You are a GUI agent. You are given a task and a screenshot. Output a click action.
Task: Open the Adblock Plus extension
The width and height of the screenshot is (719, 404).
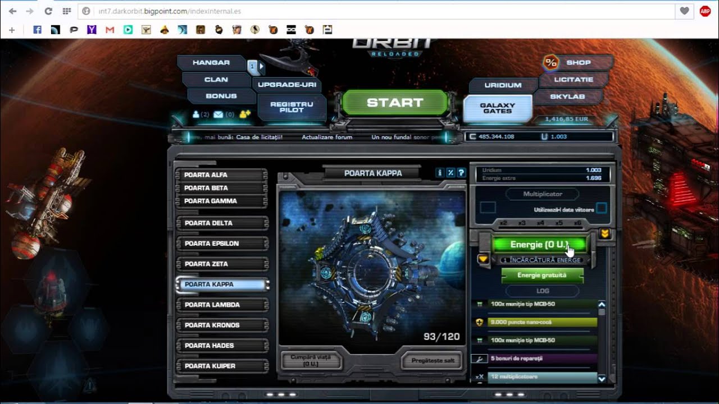(x=705, y=11)
